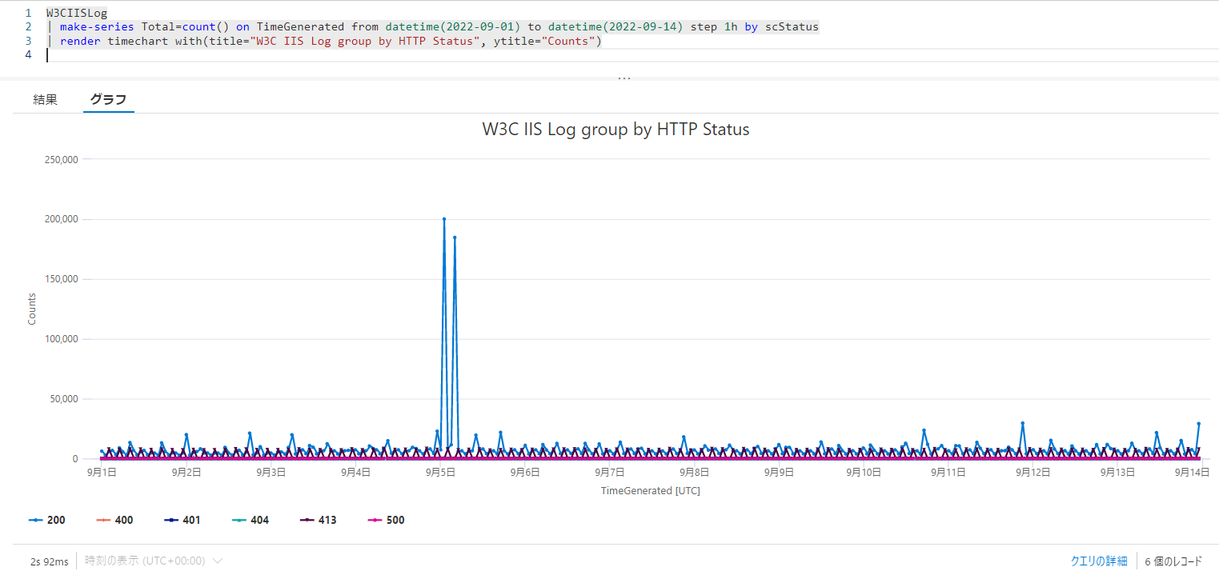Click the 200,000 peak data point on 9月5日
Screen dimensions: 1219x579
pyautogui.click(x=444, y=219)
